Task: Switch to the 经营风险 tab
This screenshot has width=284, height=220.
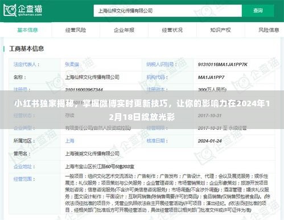Action: click(x=76, y=30)
